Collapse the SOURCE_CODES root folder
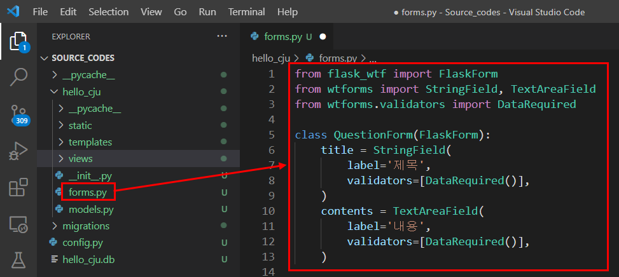Image resolution: width=619 pixels, height=277 pixels. tap(44, 58)
